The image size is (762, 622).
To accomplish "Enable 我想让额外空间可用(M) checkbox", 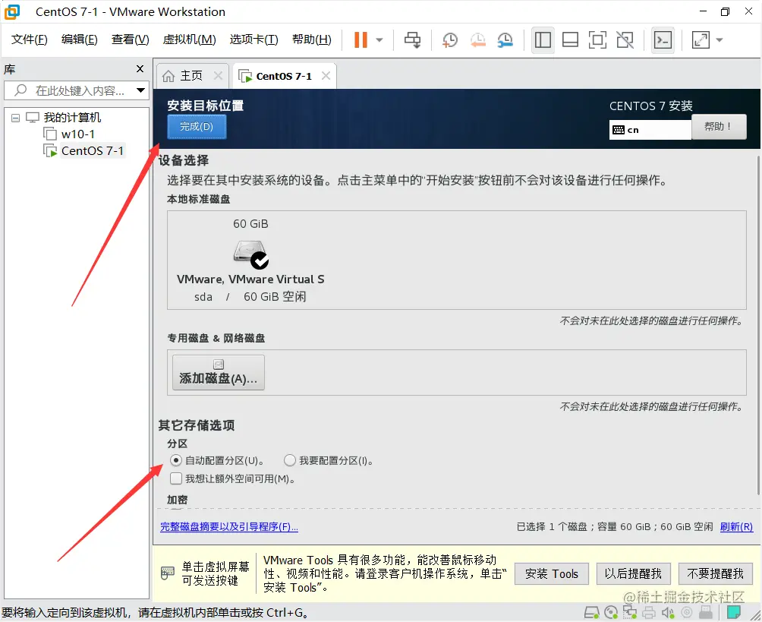I will (176, 478).
